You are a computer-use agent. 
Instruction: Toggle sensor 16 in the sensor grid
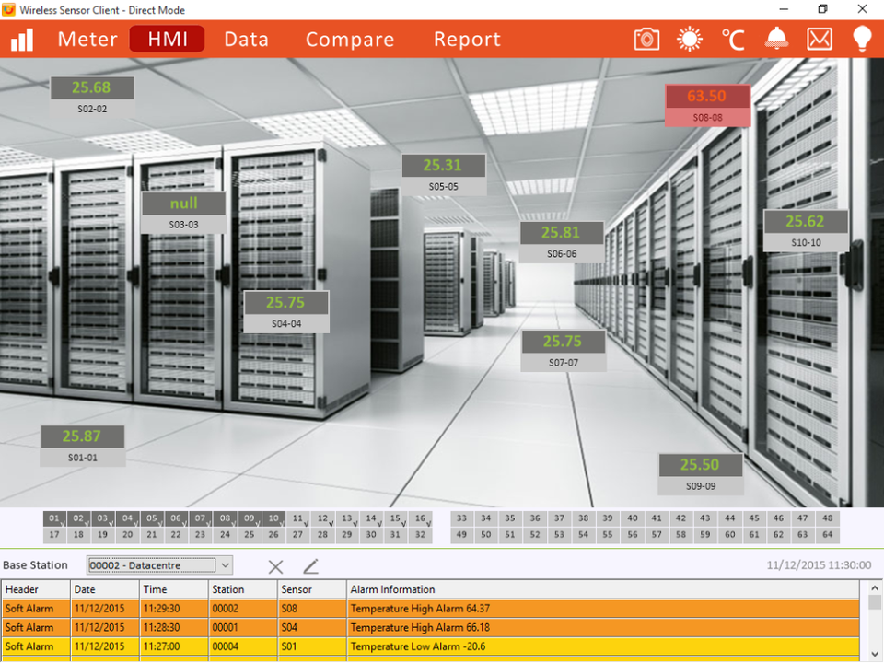(x=420, y=519)
